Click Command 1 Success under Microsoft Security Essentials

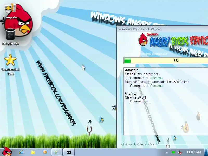click(x=146, y=86)
